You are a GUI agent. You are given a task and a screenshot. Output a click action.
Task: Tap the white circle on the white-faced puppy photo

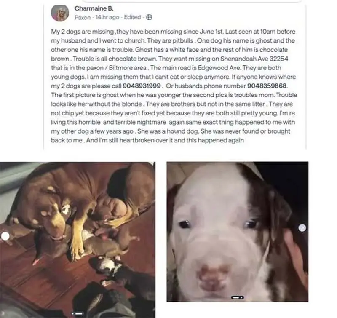coord(302,228)
